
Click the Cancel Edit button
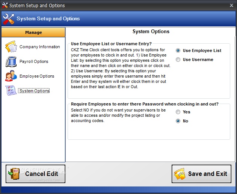[x=36, y=174]
